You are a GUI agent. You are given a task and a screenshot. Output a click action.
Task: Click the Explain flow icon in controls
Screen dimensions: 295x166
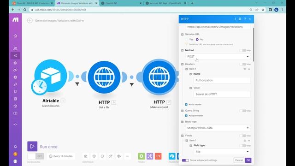pos(119,156)
